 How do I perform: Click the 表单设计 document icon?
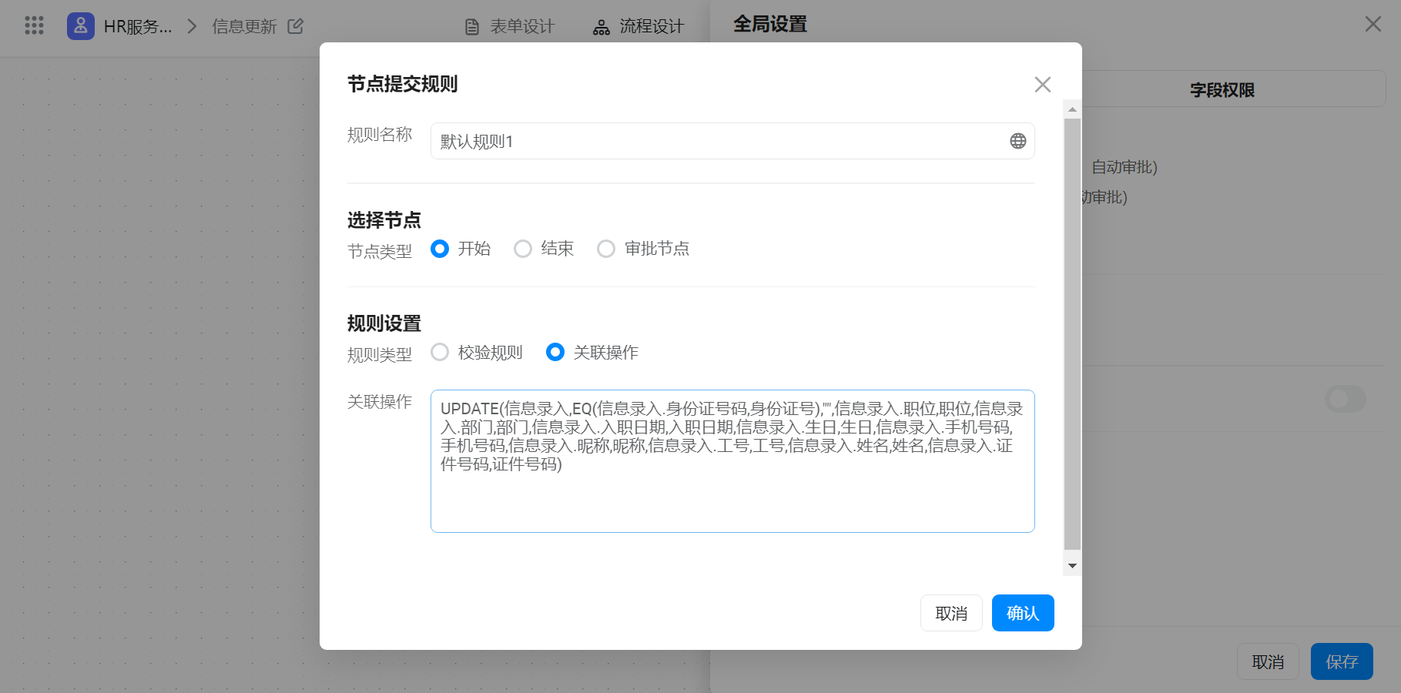pos(472,27)
